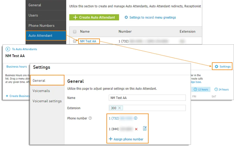Open the NM Test AA link

[x=88, y=41]
